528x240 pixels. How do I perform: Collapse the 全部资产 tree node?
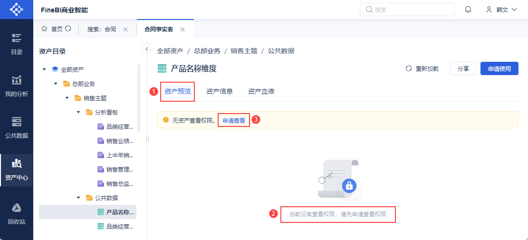point(44,69)
